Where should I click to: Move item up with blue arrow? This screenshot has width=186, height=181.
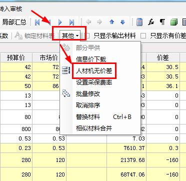click(x=112, y=22)
